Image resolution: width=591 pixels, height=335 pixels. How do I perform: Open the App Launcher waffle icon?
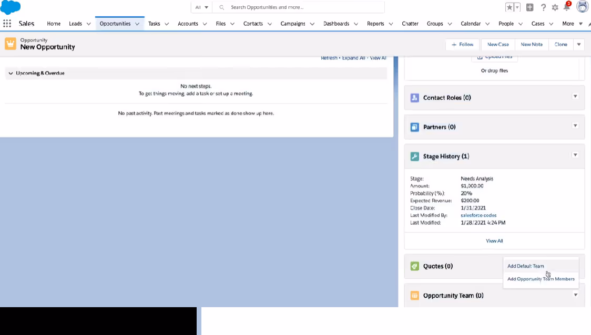(x=7, y=24)
